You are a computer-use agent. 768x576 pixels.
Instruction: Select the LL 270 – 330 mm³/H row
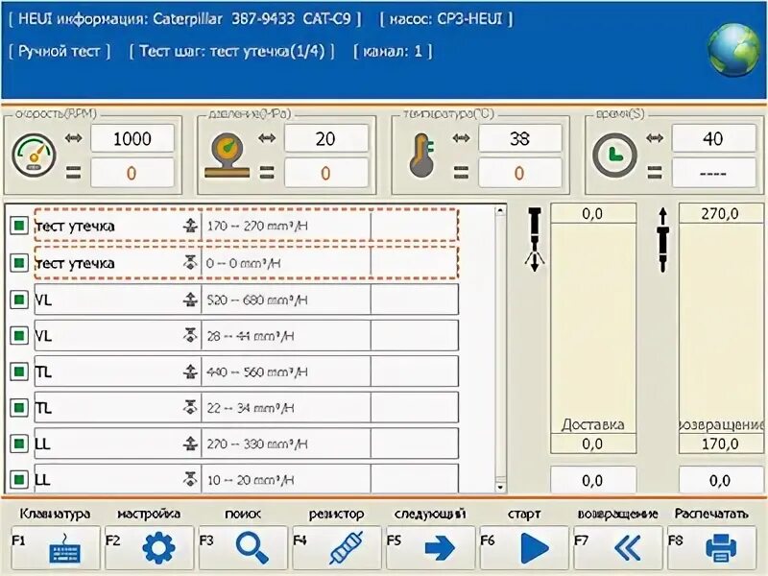click(x=247, y=444)
